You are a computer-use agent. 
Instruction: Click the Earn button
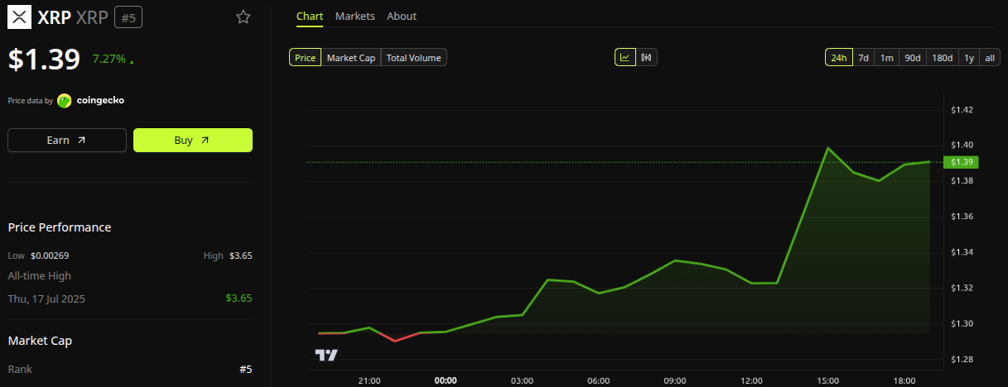[x=67, y=141]
